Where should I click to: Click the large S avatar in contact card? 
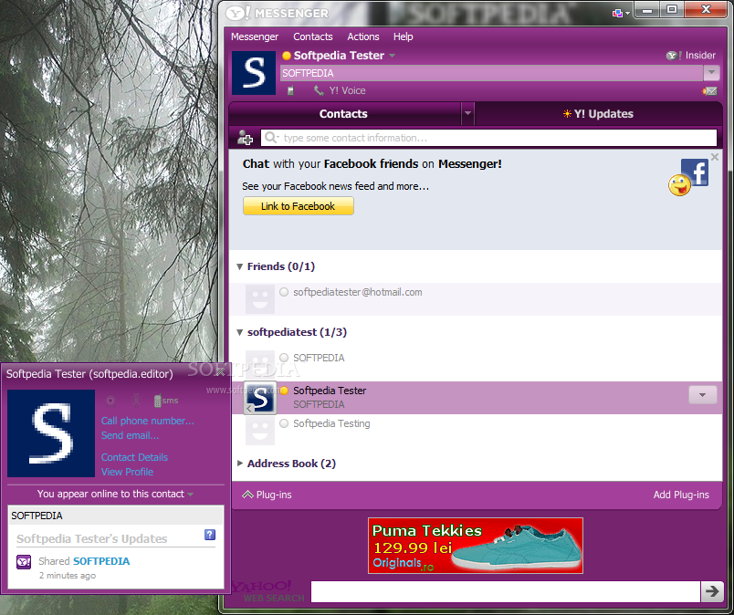[x=51, y=433]
